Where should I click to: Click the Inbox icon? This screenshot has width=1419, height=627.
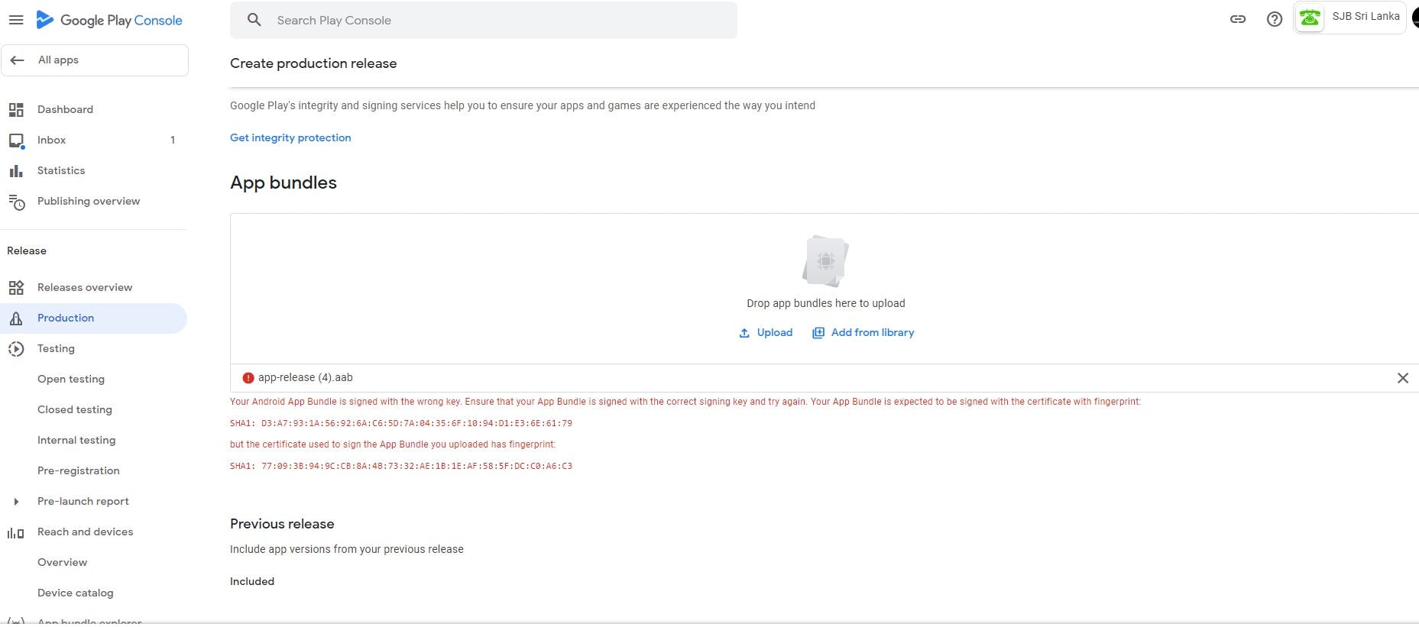pos(16,141)
